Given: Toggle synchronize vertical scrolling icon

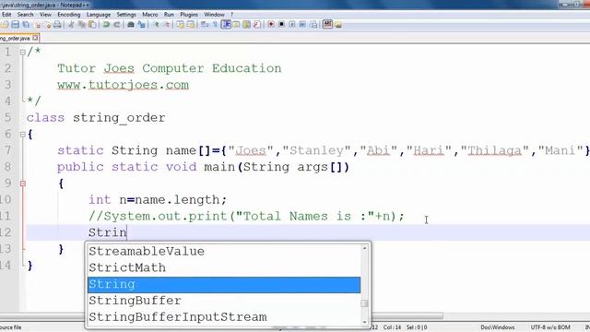Looking at the screenshot, I should [181, 25].
